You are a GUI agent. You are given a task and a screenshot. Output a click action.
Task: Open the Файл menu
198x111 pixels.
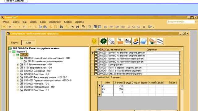tap(6, 22)
